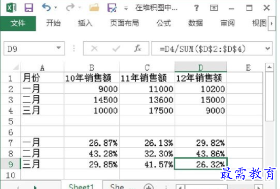Open the 视图 View tab

pyautogui.click(x=259, y=23)
